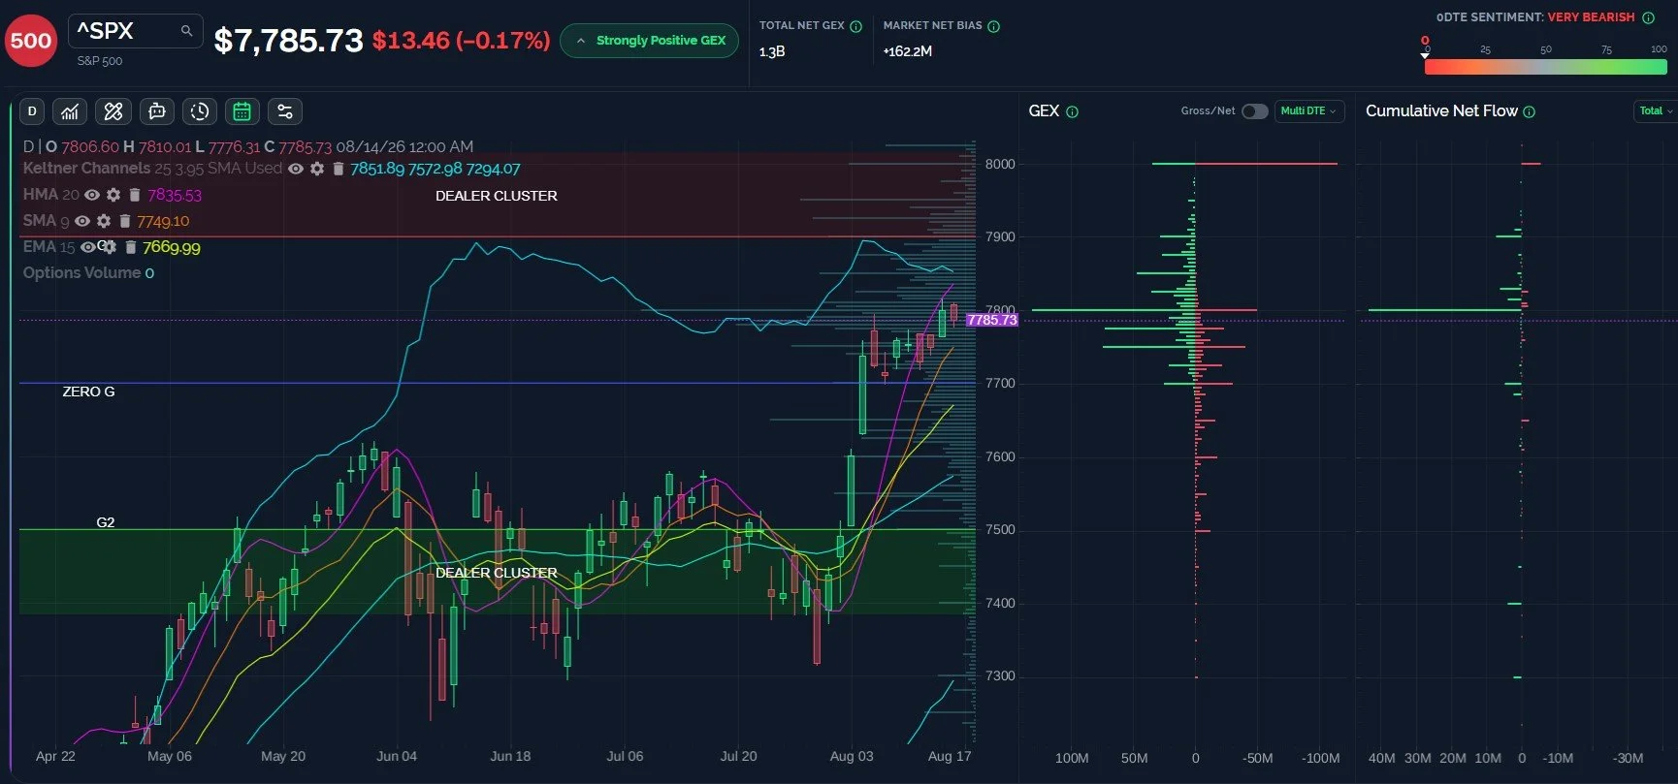This screenshot has height=784, width=1678.
Task: Click the 7749.10 SMA value
Action: (163, 221)
